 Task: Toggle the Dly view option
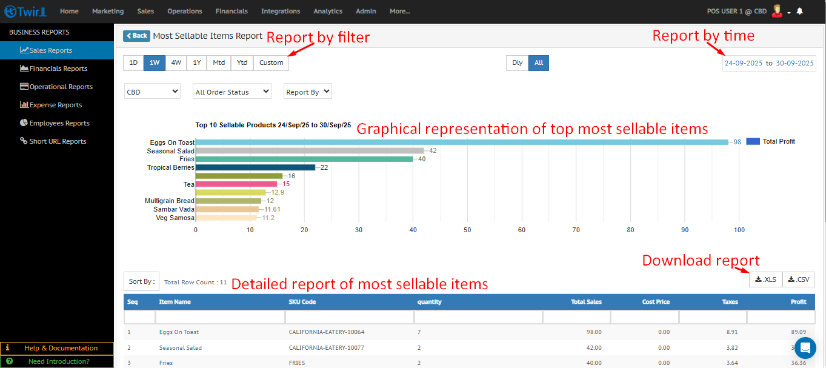point(517,62)
